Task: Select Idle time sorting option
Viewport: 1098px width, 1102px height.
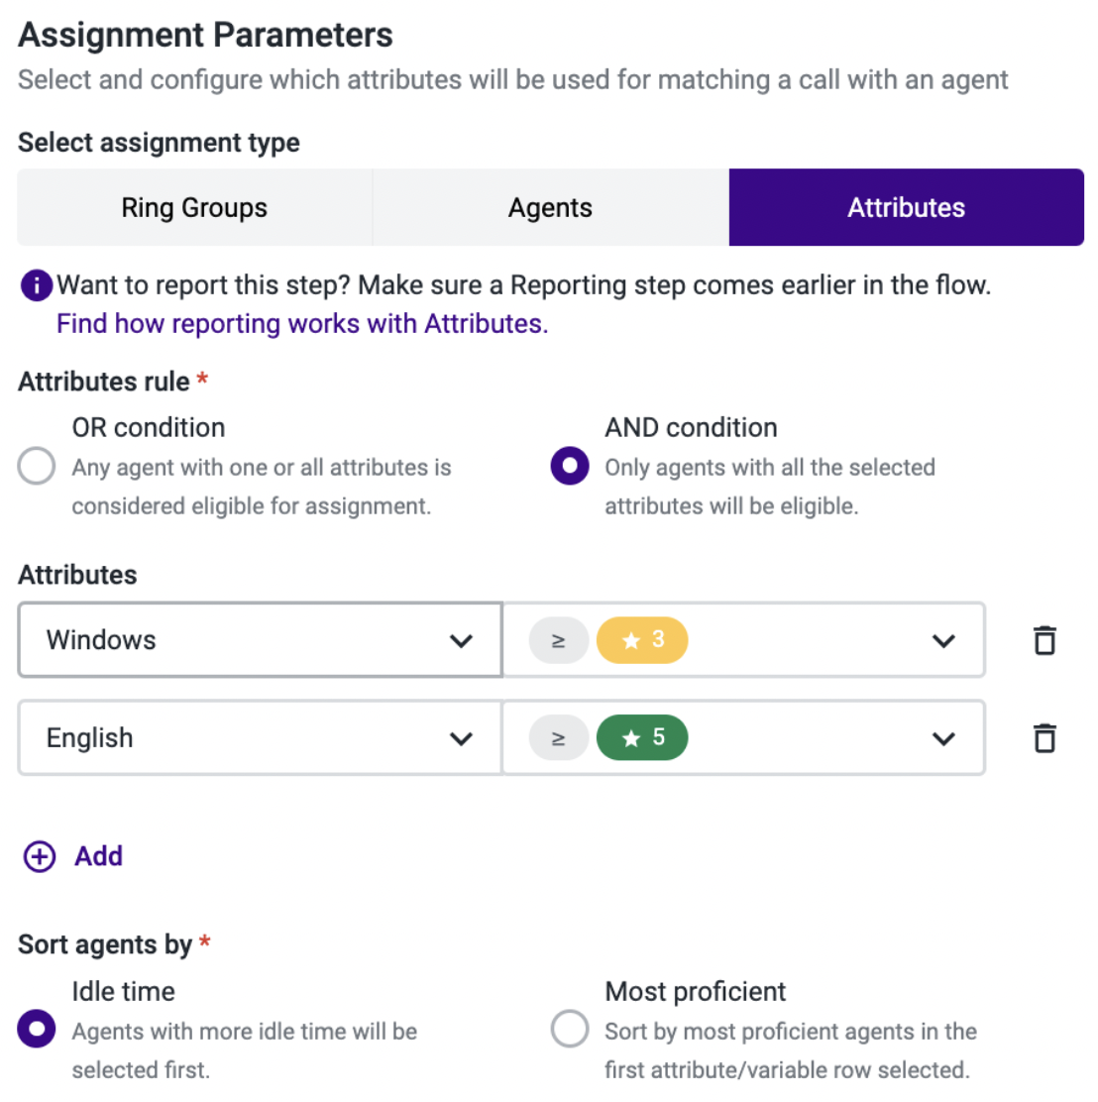Action: click(x=37, y=1029)
